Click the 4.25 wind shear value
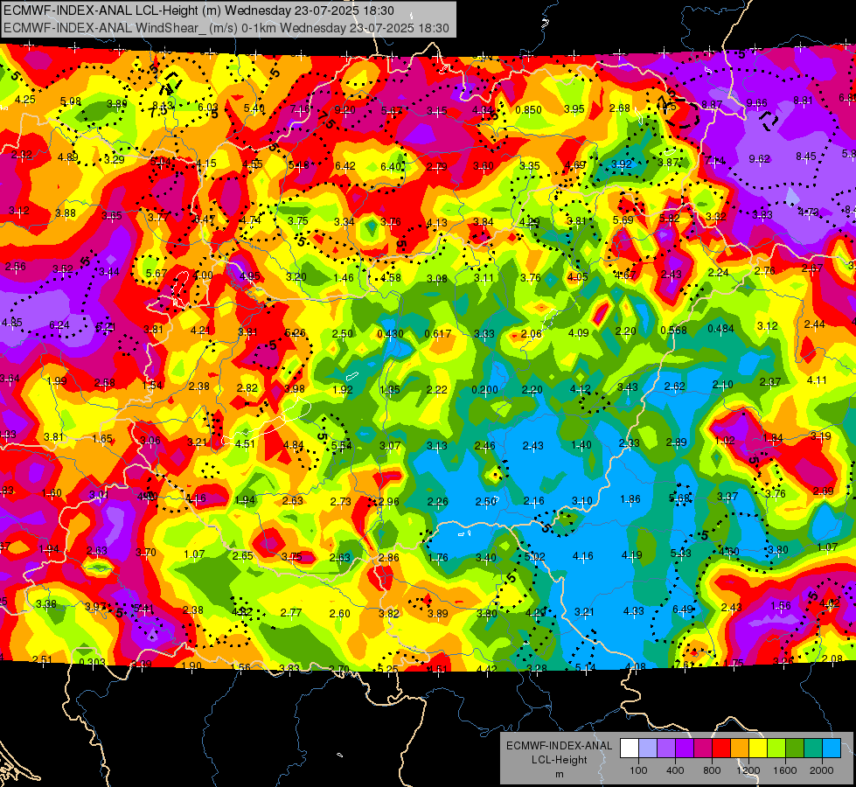This screenshot has width=856, height=787. pyautogui.click(x=25, y=100)
